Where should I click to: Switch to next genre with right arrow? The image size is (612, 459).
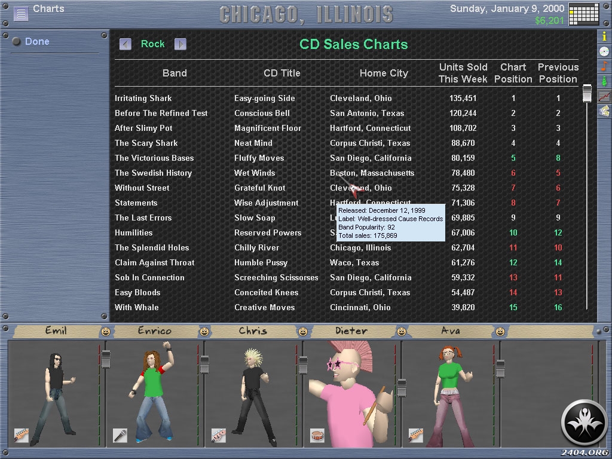(x=180, y=44)
